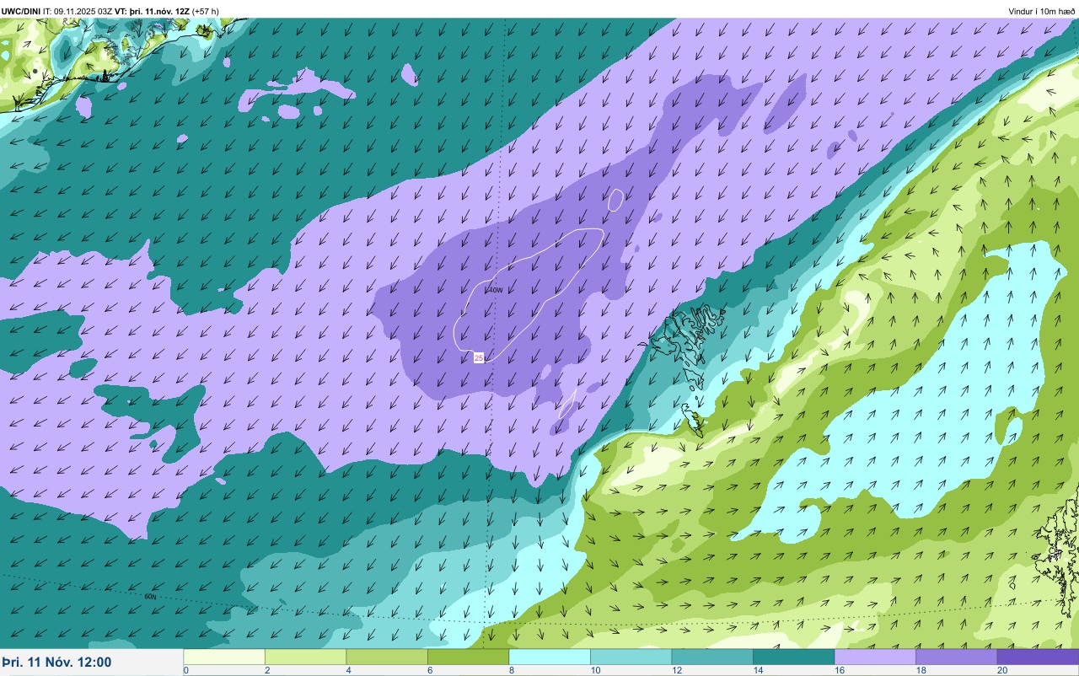Click the dark purple above-20 legend swatch

point(1038,657)
